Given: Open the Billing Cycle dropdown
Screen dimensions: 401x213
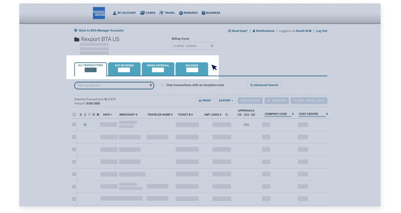Looking at the screenshot, I should 192,45.
